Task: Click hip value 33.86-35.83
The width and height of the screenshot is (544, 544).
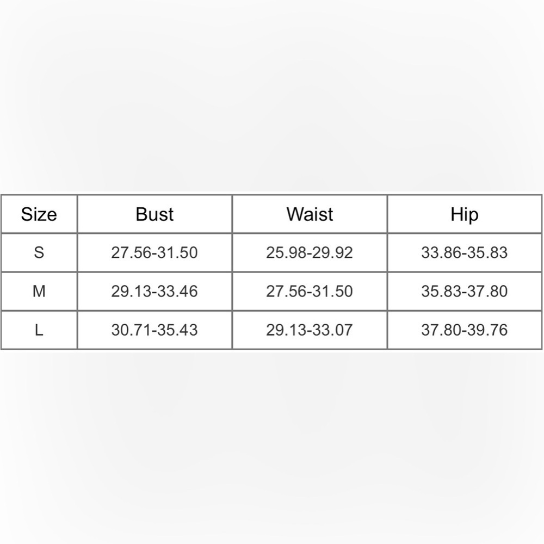Action: [465, 252]
